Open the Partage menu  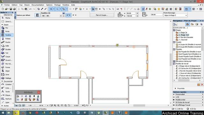coord(57,5)
